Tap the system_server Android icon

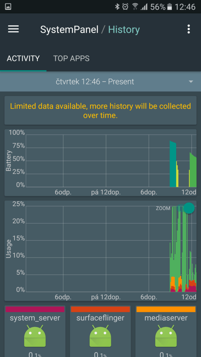[x=35, y=336]
